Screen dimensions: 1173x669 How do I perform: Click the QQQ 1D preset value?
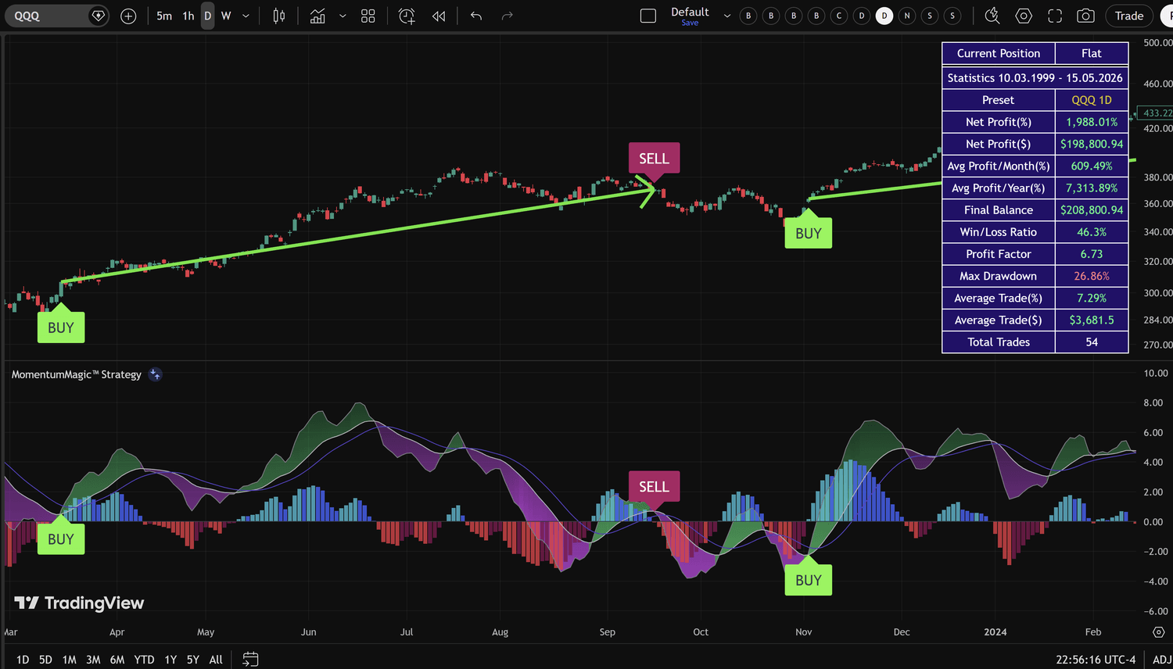coord(1092,100)
